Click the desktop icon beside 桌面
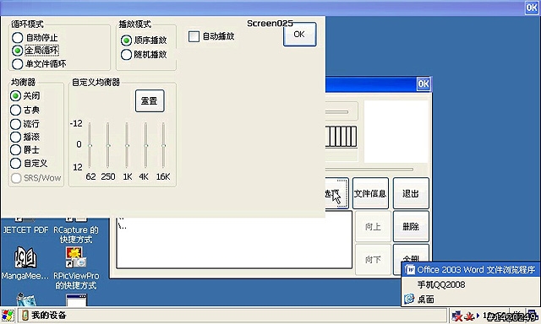The height and width of the screenshot is (324, 541). (409, 299)
